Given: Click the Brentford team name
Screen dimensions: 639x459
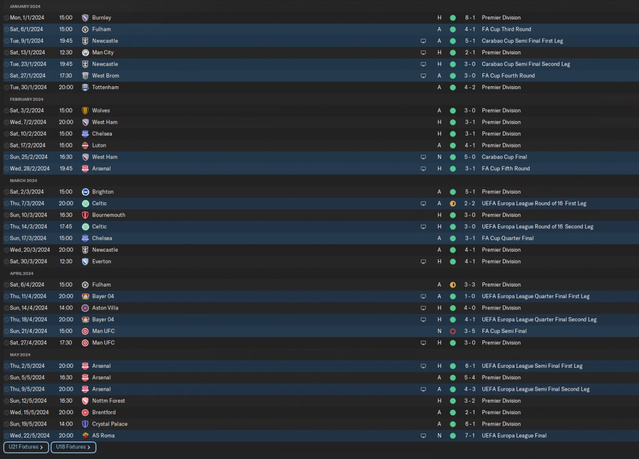Looking at the screenshot, I should click(x=104, y=412).
